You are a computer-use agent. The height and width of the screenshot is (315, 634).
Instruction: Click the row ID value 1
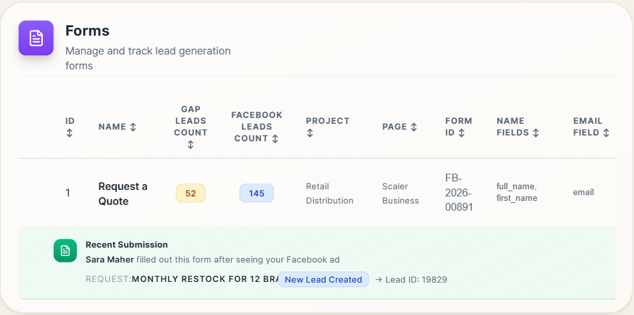point(68,193)
